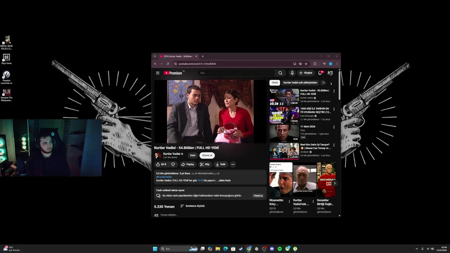Open options for Nizamettin Kılıçı short

click(289, 202)
